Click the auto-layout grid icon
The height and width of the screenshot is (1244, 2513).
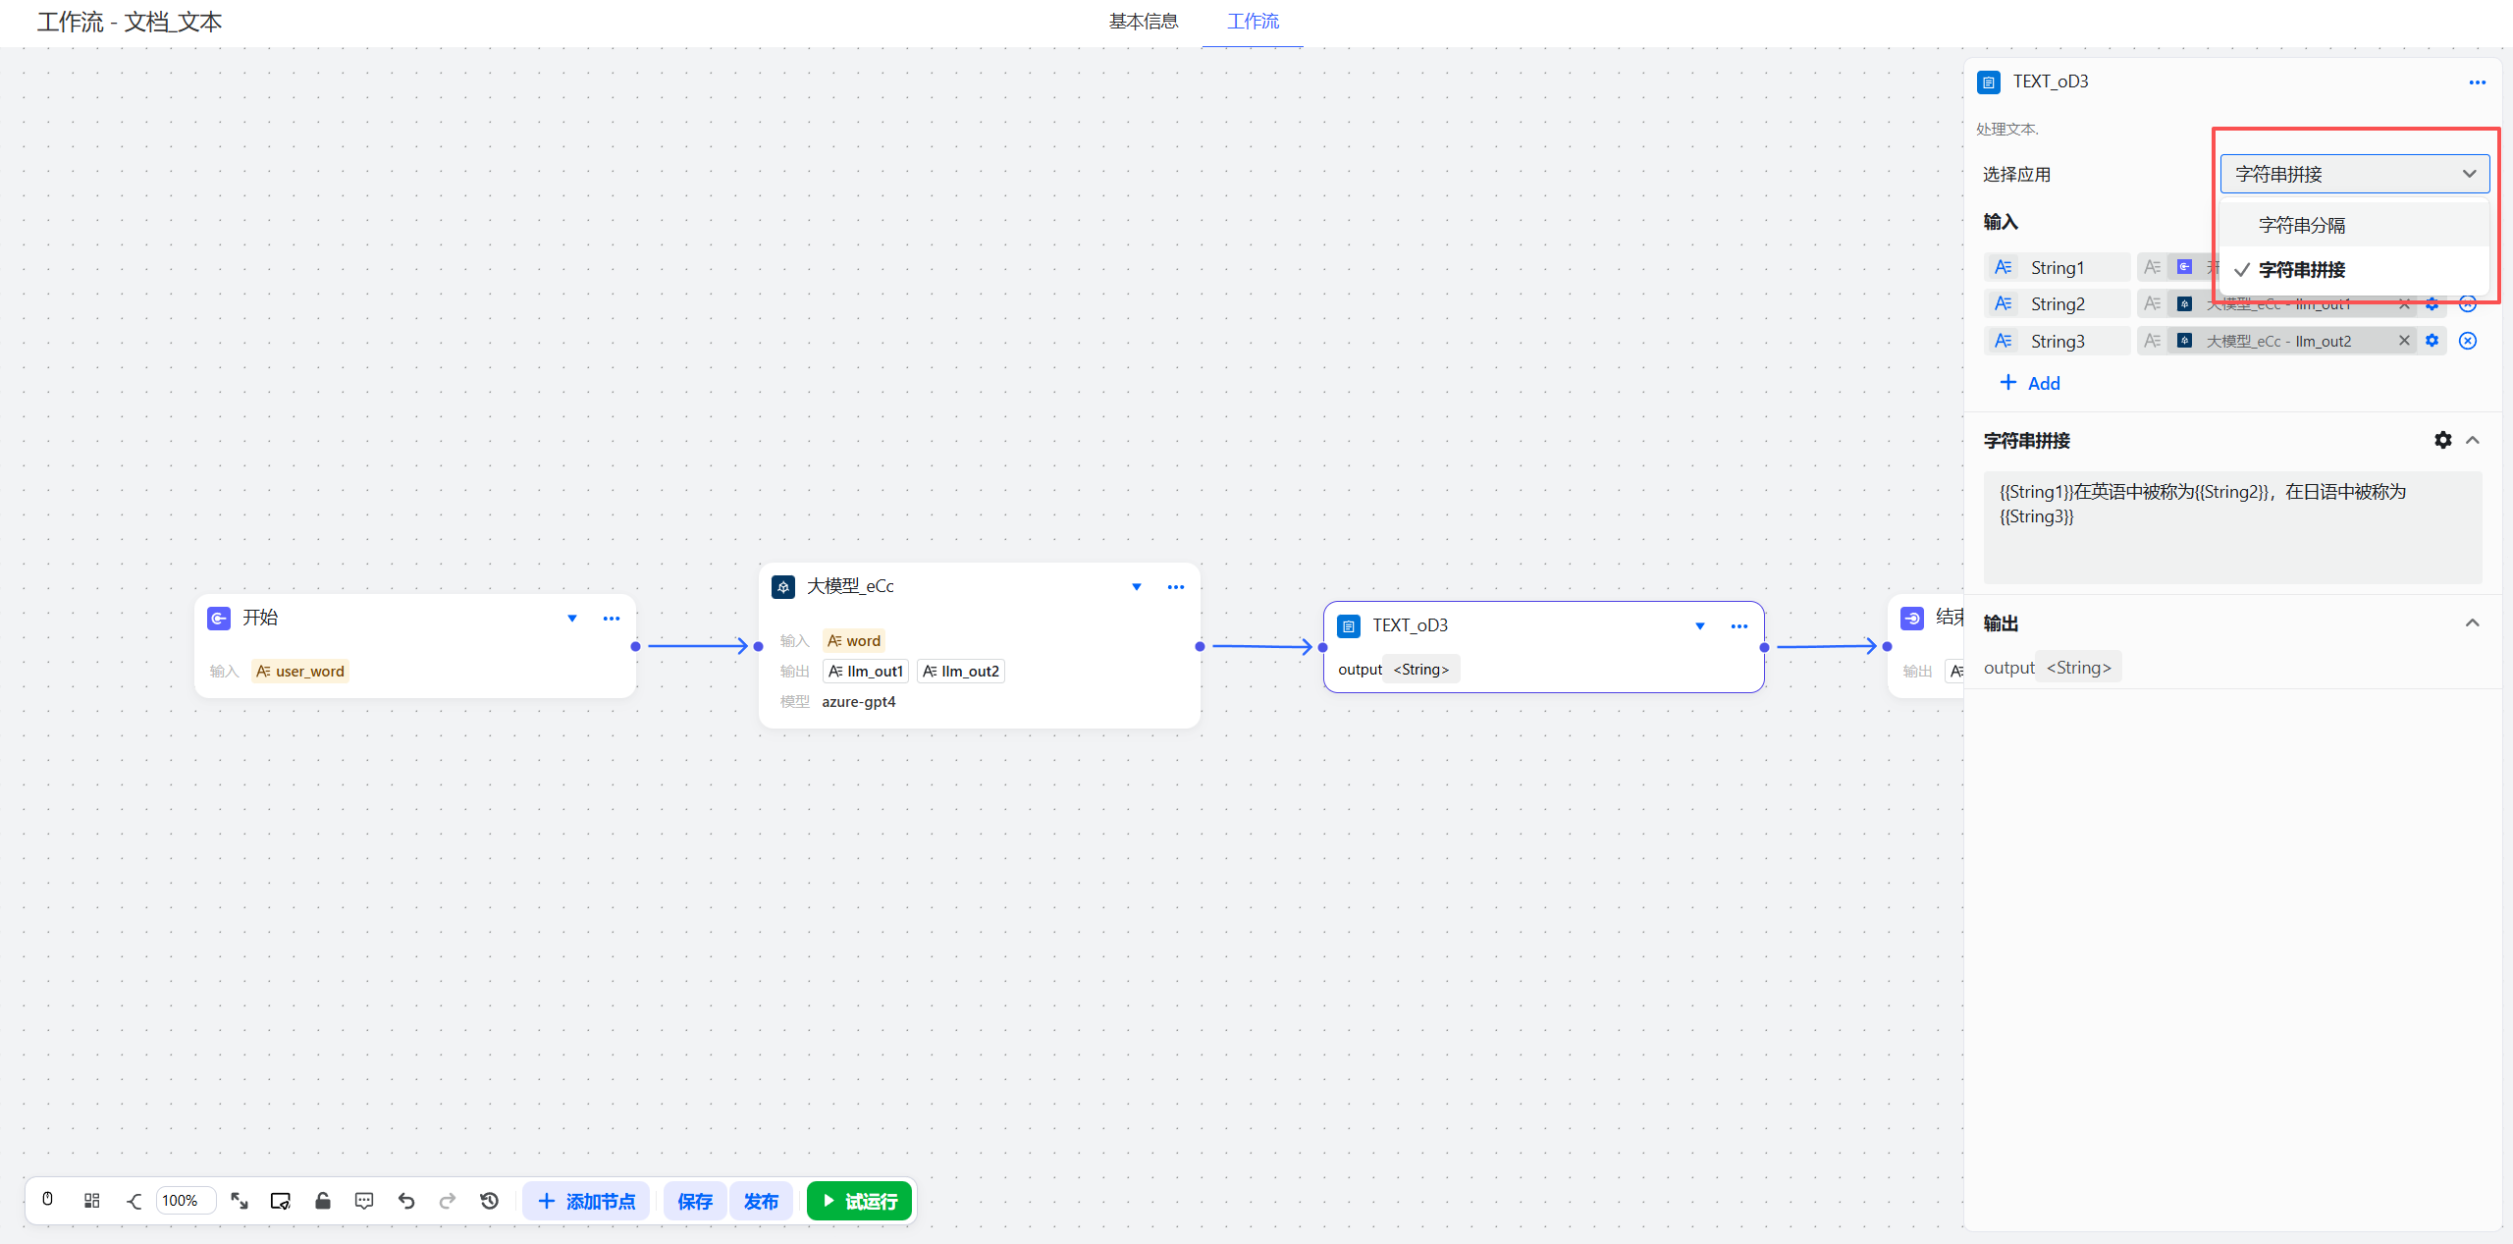pos(91,1200)
